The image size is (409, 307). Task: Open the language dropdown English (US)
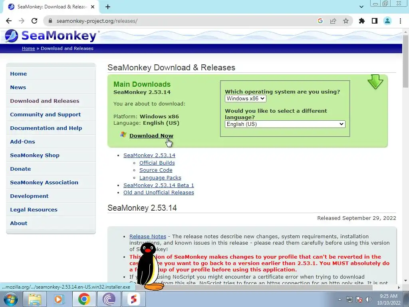point(285,124)
